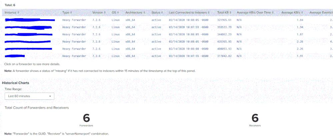Image resolution: width=333 pixels, height=137 pixels.
Task: Sort table by Instance column
Action: 12,12
